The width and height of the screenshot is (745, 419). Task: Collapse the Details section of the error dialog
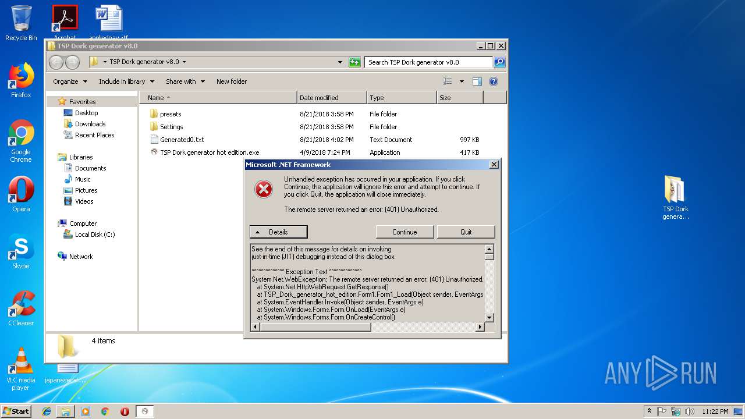point(278,232)
